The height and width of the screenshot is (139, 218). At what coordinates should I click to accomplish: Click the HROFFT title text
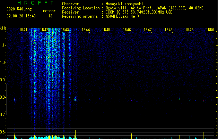point(35,3)
